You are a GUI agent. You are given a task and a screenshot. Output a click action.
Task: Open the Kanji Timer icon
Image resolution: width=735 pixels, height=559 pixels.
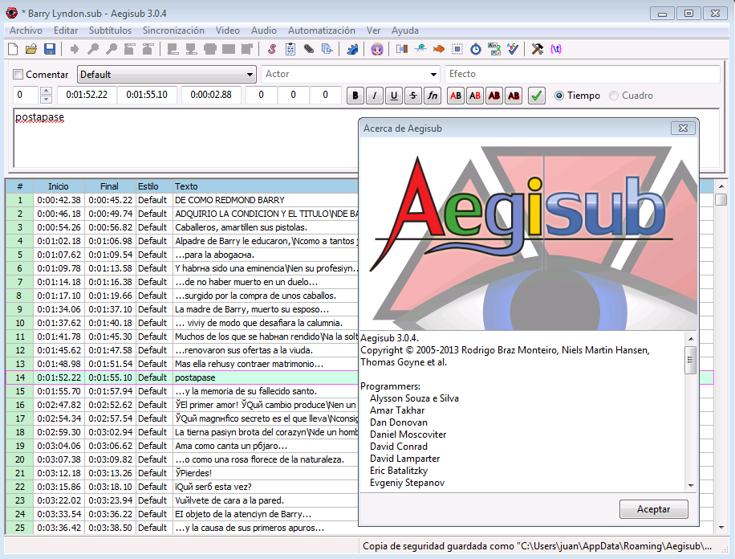tap(494, 49)
